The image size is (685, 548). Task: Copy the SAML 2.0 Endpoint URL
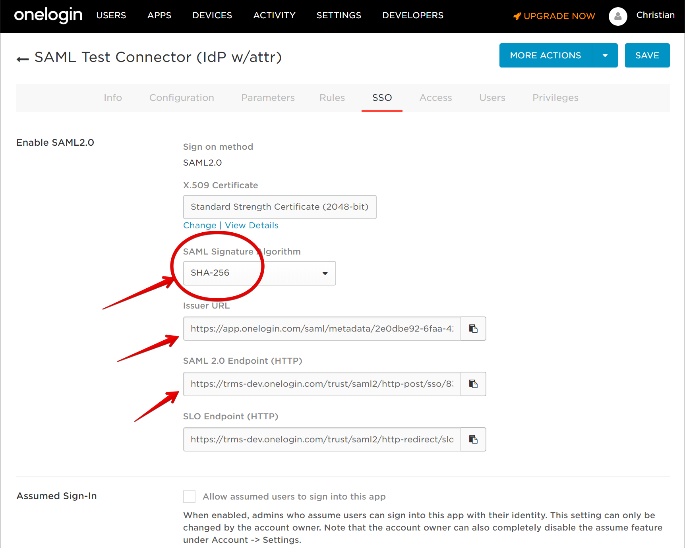click(473, 384)
